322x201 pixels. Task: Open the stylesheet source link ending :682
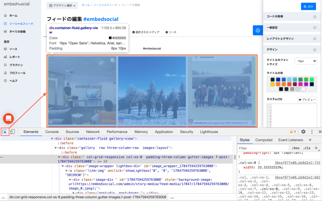tap(297, 177)
